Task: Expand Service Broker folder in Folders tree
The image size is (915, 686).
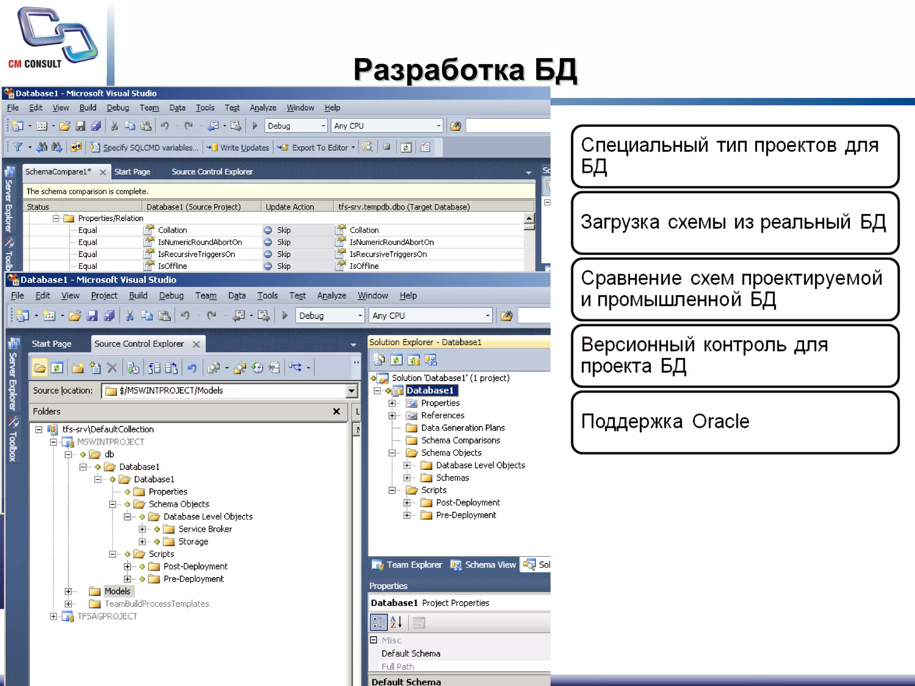Action: coord(142,529)
